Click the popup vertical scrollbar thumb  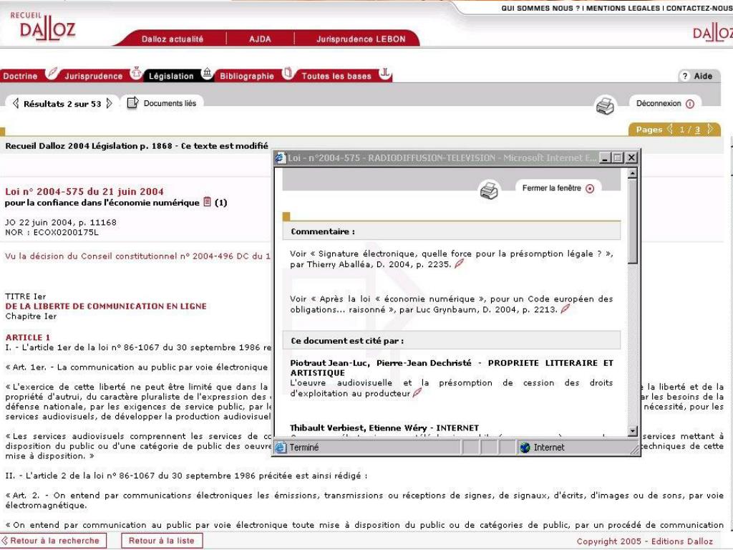(633, 222)
